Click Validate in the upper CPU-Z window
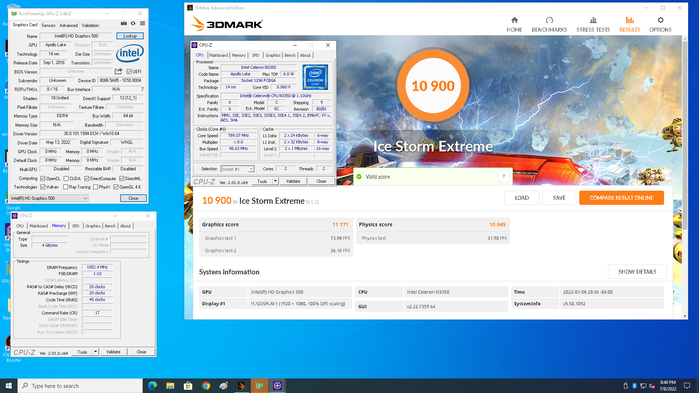699x393 pixels. 293,181
